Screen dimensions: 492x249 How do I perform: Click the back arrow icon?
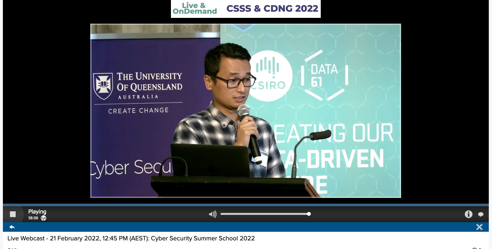pos(12,227)
